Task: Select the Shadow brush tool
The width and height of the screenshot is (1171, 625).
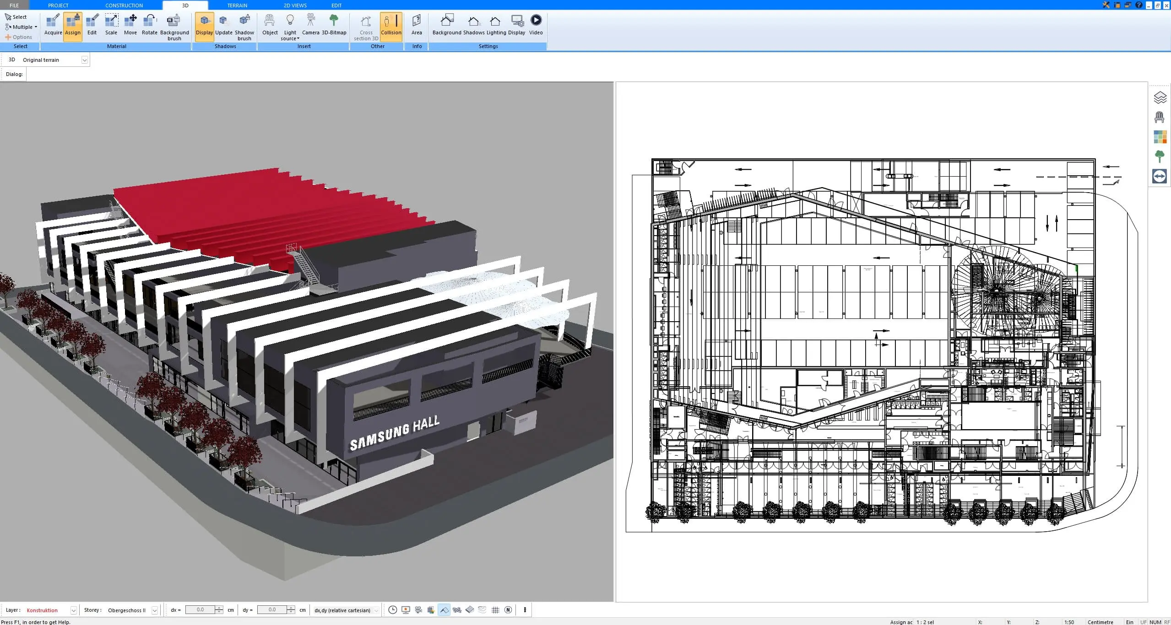Action: click(x=244, y=27)
